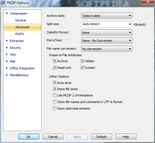
Task: Open the Archive date dropdown
Action: pyautogui.click(x=107, y=16)
